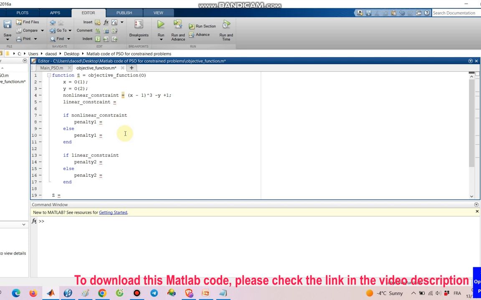
Task: Click the Advance button in Run section
Action: (203, 35)
